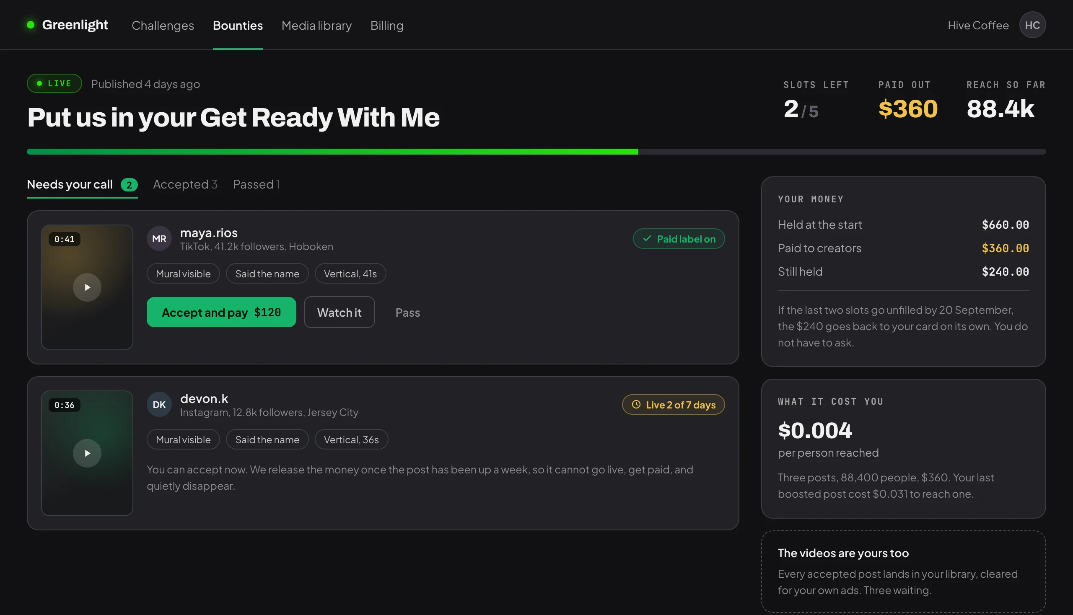
Task: Open the Billing page
Action: point(387,25)
